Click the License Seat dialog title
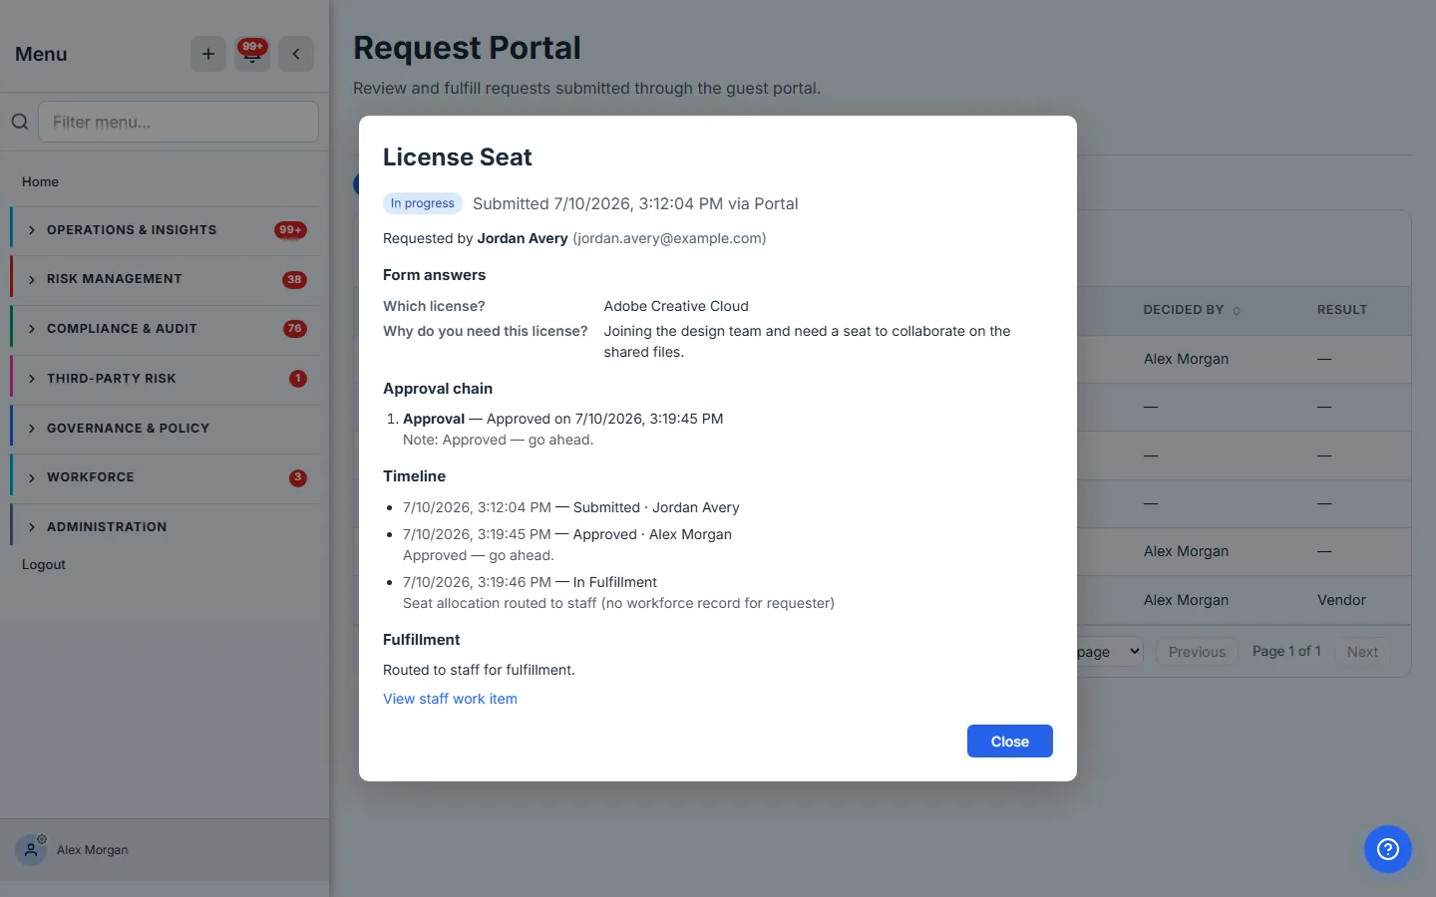 (x=458, y=157)
